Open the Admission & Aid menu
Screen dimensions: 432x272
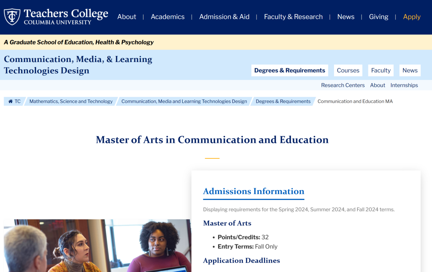(x=224, y=17)
